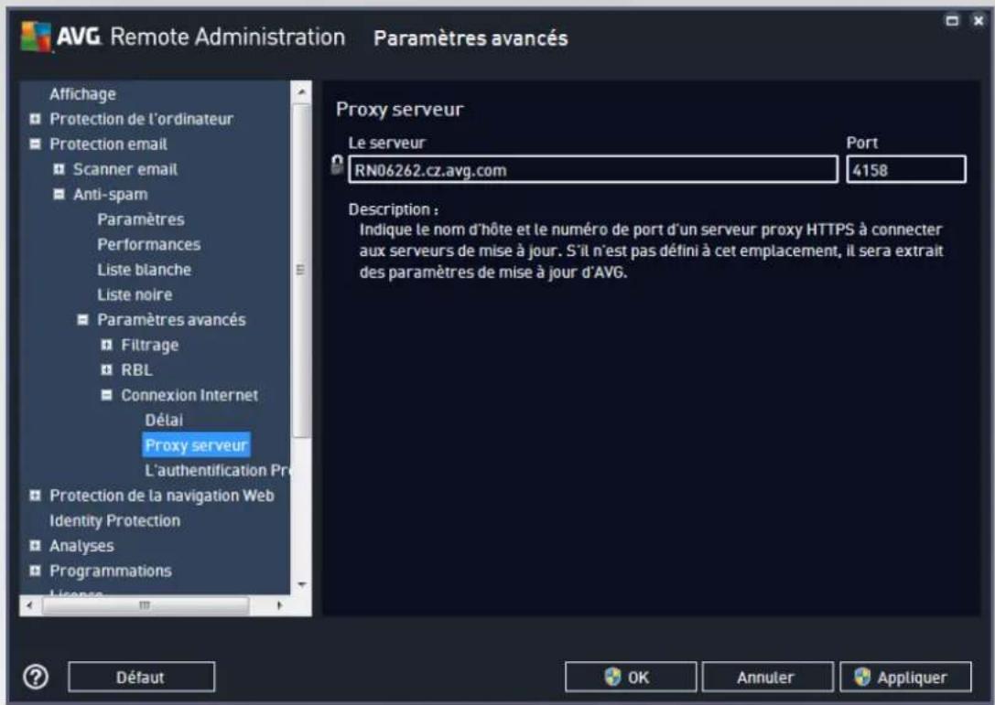Expand Scanner email node
995x705 pixels.
[59, 169]
